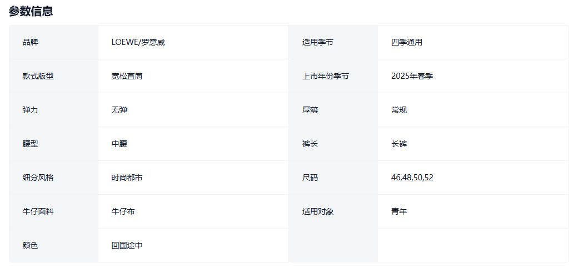Click the 常规 thickness value

click(399, 110)
